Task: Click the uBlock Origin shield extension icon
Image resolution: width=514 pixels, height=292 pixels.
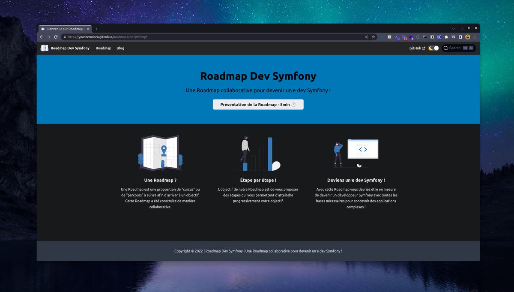Action: [389, 37]
